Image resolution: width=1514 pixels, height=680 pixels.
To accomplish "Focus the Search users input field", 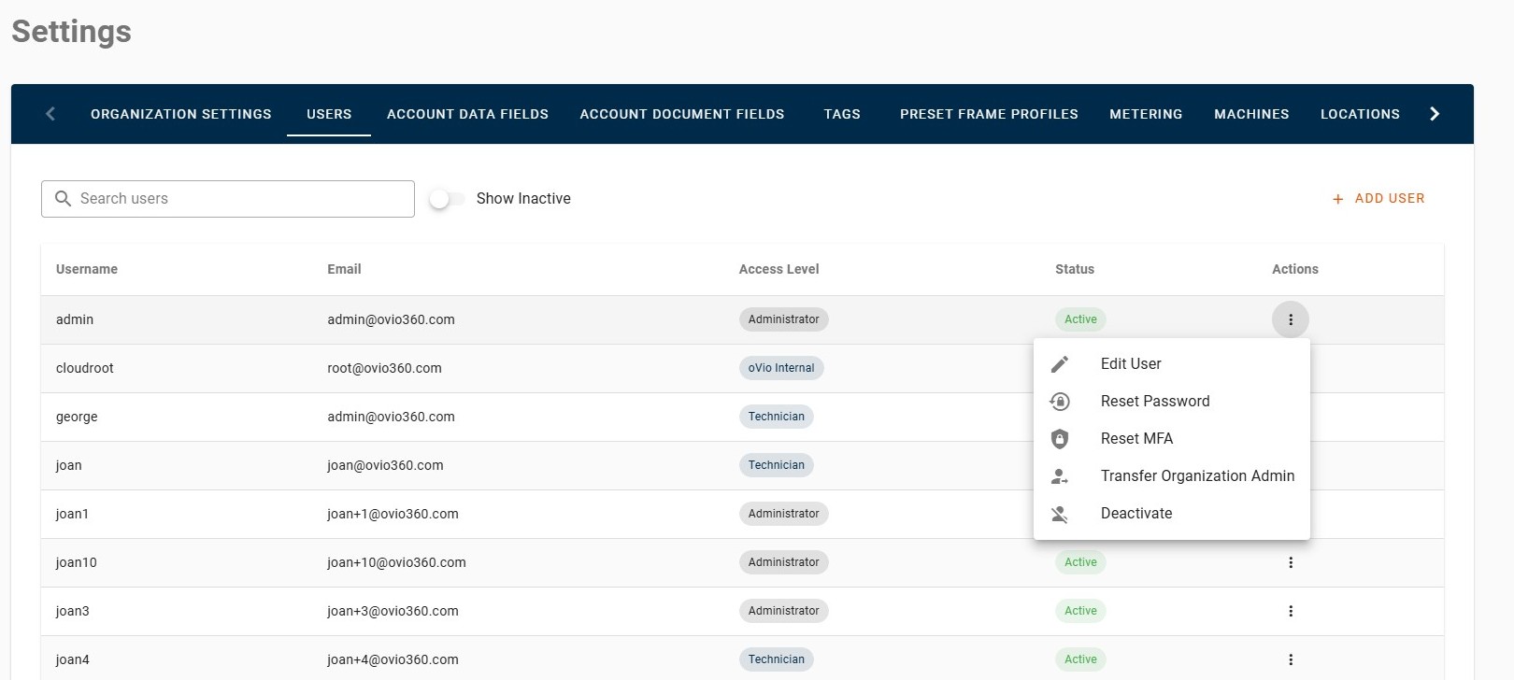I will tap(228, 199).
